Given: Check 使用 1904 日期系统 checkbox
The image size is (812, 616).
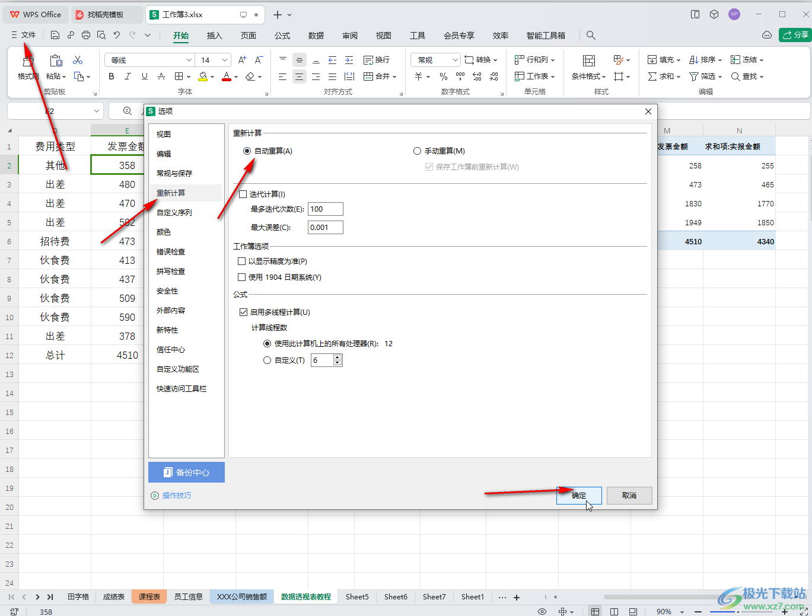Looking at the screenshot, I should [241, 277].
